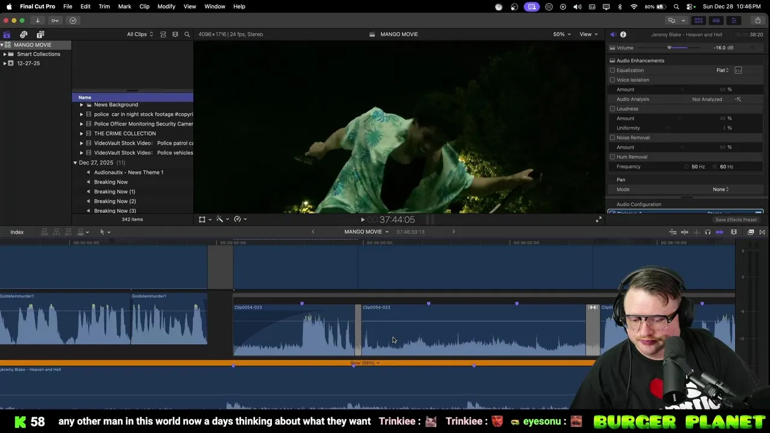Open the equalizer controls icon
The height and width of the screenshot is (433, 770).
coord(738,70)
